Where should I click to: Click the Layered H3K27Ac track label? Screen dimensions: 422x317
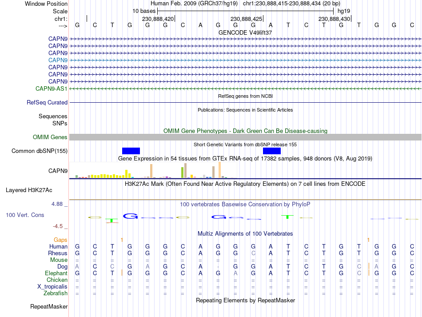pyautogui.click(x=29, y=190)
